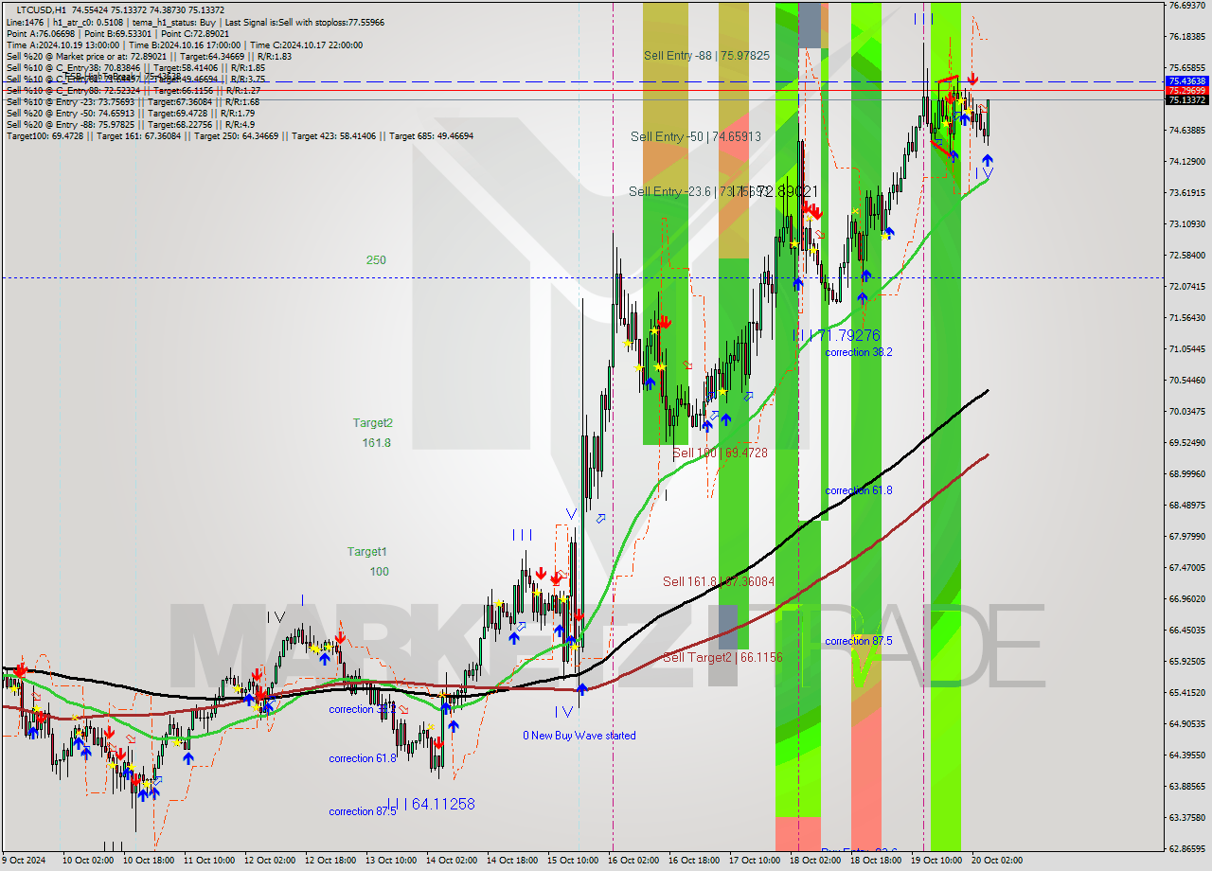Click the '19 Oct 10:00' time axis label
The image size is (1212, 871).
click(936, 861)
